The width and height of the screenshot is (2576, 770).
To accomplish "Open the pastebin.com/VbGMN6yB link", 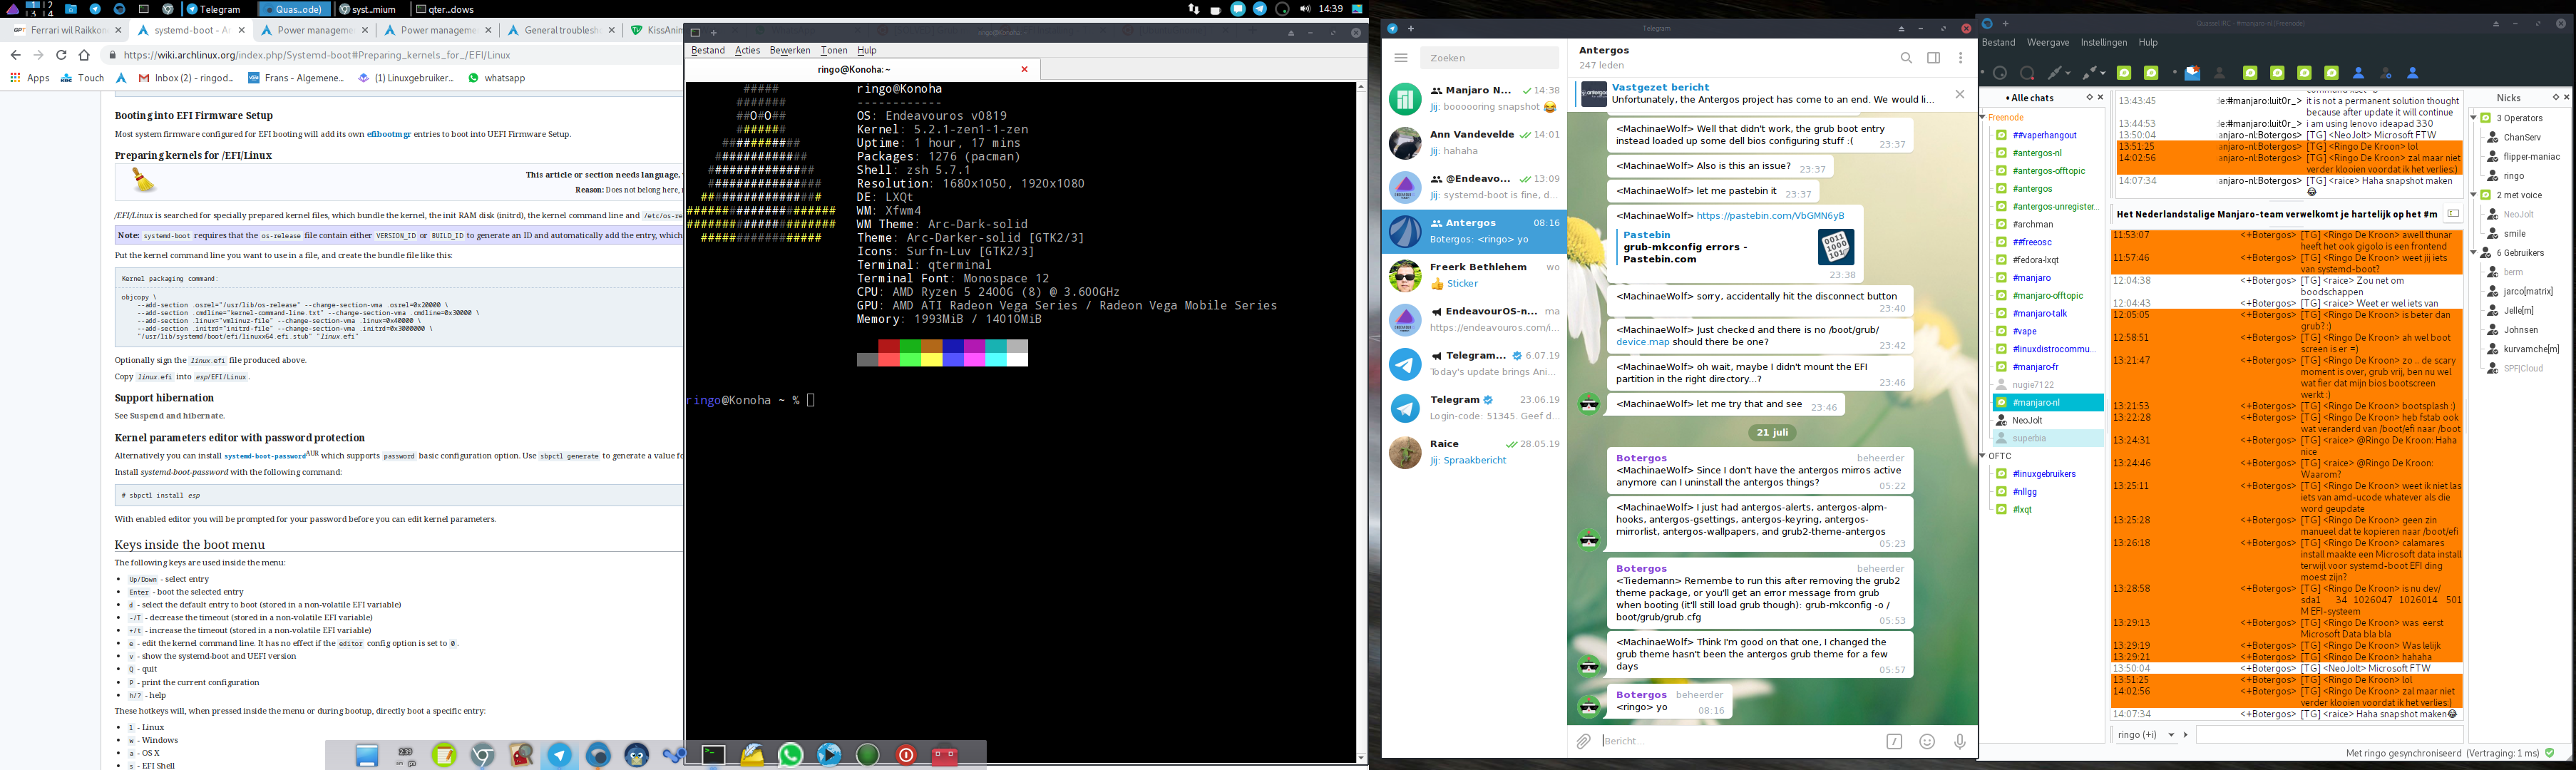I will point(1770,215).
